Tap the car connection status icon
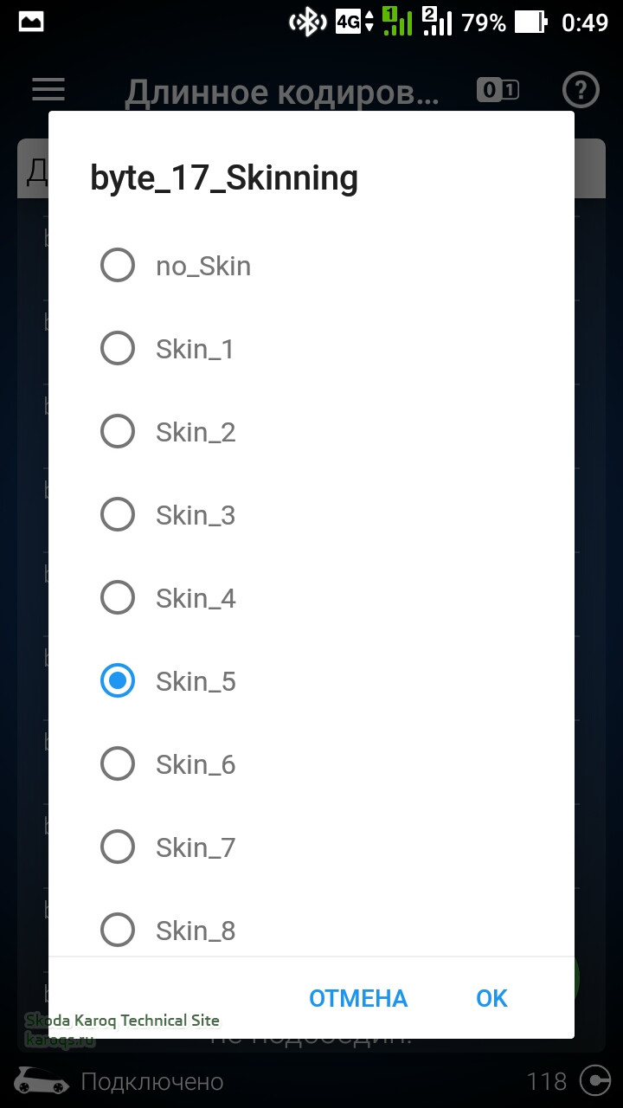Viewport: 623px width, 1108px height. point(42,1081)
